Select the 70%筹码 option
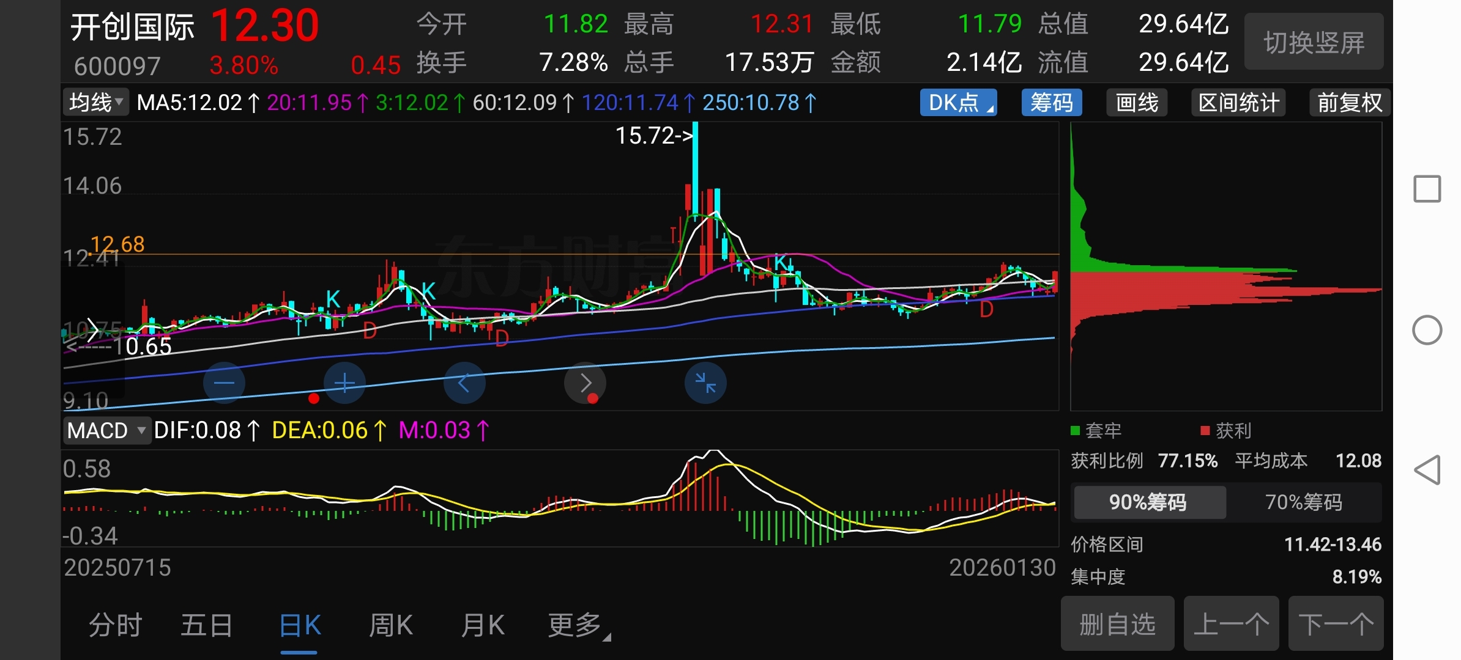This screenshot has height=660, width=1461. 1303,502
